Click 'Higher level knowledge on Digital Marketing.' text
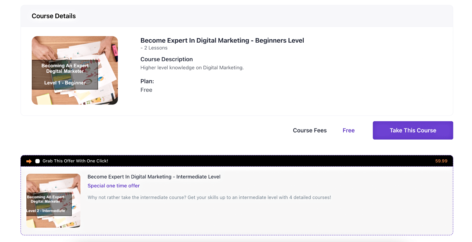Viewport: 472px width, 242px height. pos(192,68)
